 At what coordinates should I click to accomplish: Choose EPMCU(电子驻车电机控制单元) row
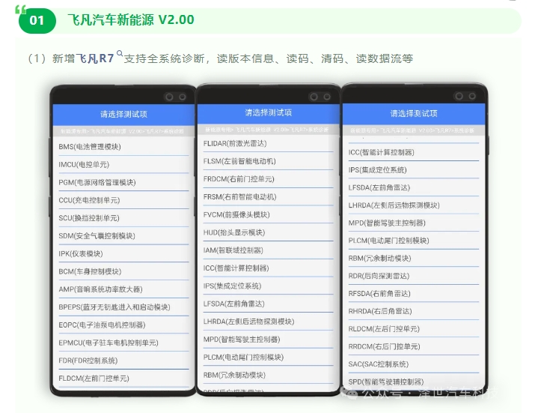(x=123, y=343)
